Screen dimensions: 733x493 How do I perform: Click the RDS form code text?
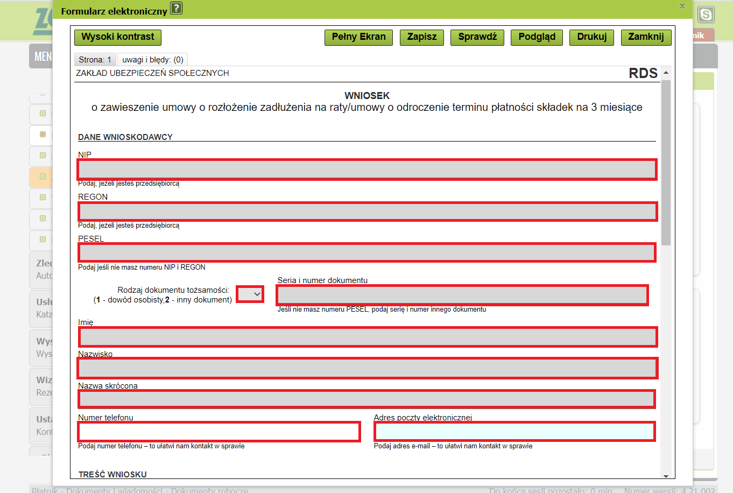[x=643, y=73]
